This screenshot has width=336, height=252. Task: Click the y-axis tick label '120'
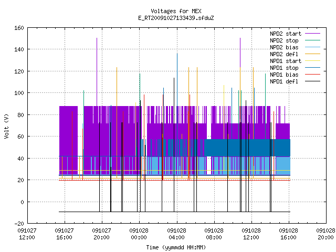click(x=19, y=71)
